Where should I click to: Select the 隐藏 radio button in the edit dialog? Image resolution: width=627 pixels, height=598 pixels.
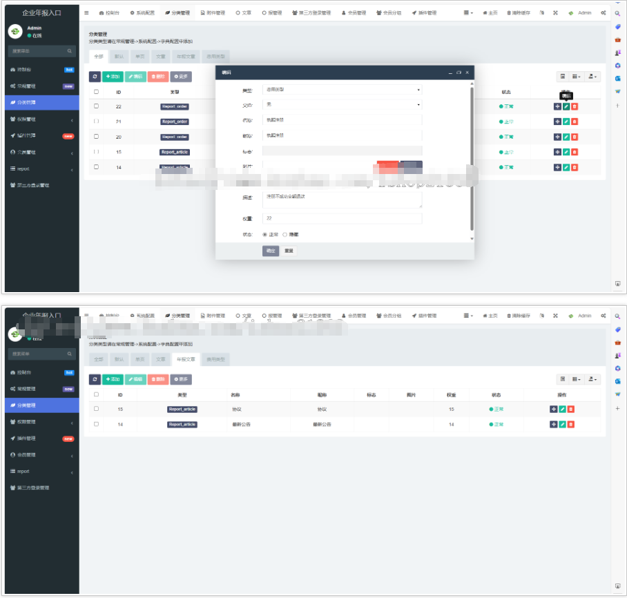click(284, 235)
